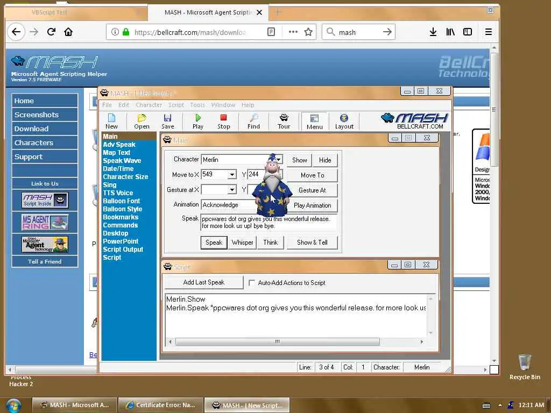Click the Show & Tell button
The image size is (551, 413).
(312, 243)
